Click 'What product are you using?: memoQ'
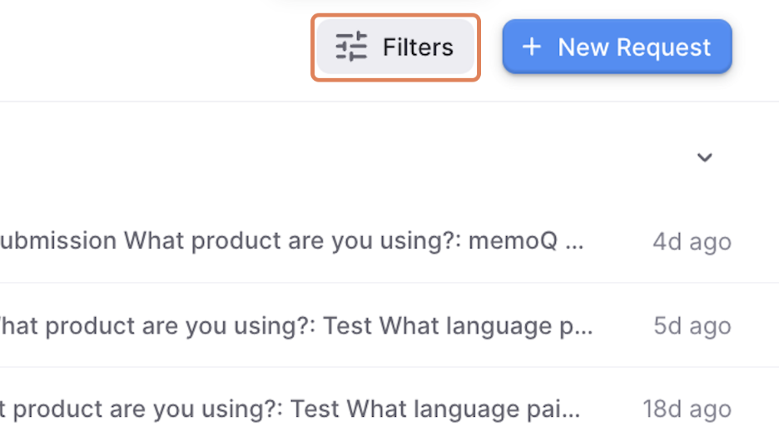 (340, 240)
